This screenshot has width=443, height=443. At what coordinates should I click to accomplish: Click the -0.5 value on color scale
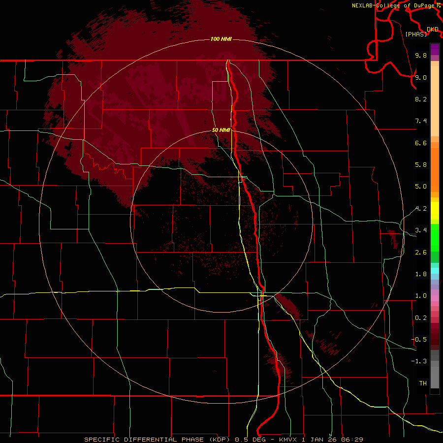click(x=419, y=340)
